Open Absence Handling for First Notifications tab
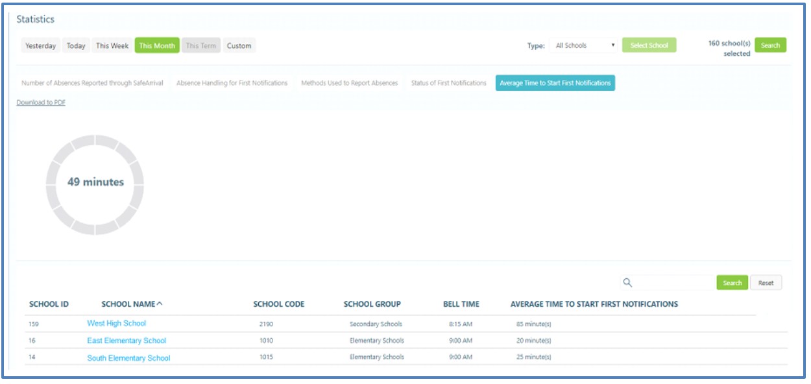Screen dimensions: 811x384 (x=232, y=83)
